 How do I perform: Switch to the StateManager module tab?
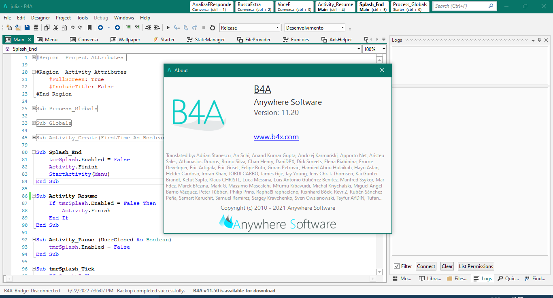tap(206, 40)
